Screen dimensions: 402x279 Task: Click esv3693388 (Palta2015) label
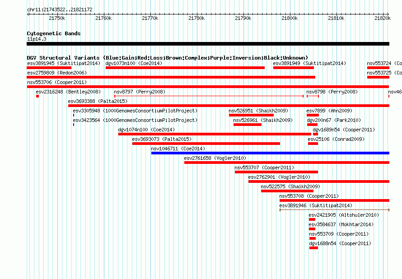pyautogui.click(x=98, y=101)
